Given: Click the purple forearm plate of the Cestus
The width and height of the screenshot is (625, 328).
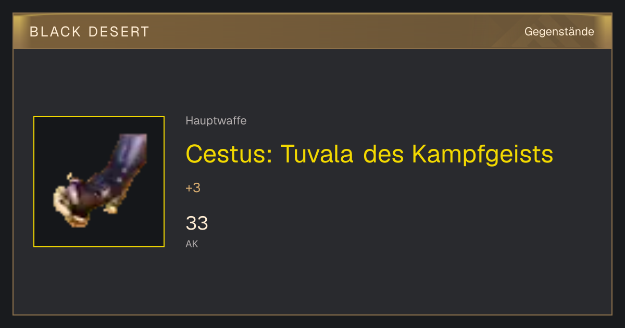Looking at the screenshot, I should 128,156.
